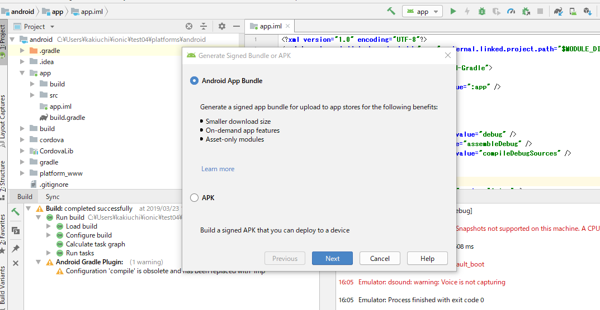This screenshot has height=310, width=600.
Task: Select the Android App Bundle radio option
Action: click(x=195, y=80)
